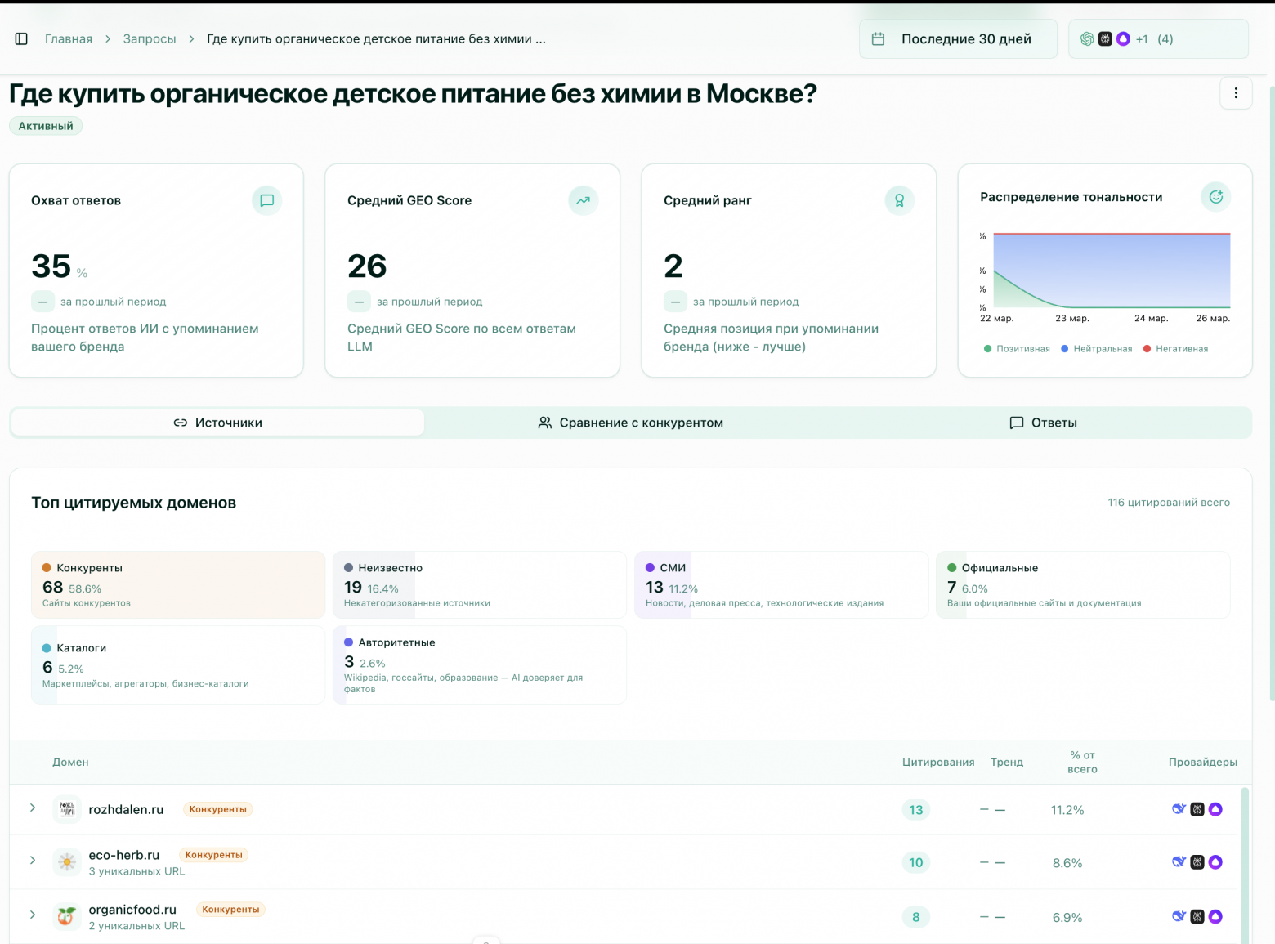This screenshot has width=1275, height=944.
Task: Open the three-dot options menu near the page title
Action: 1236,93
